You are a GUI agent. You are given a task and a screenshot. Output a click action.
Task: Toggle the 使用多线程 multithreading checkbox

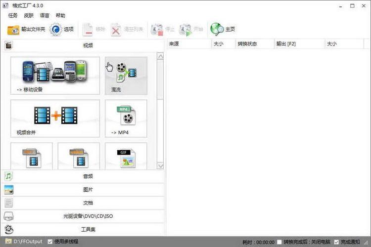coord(50,242)
